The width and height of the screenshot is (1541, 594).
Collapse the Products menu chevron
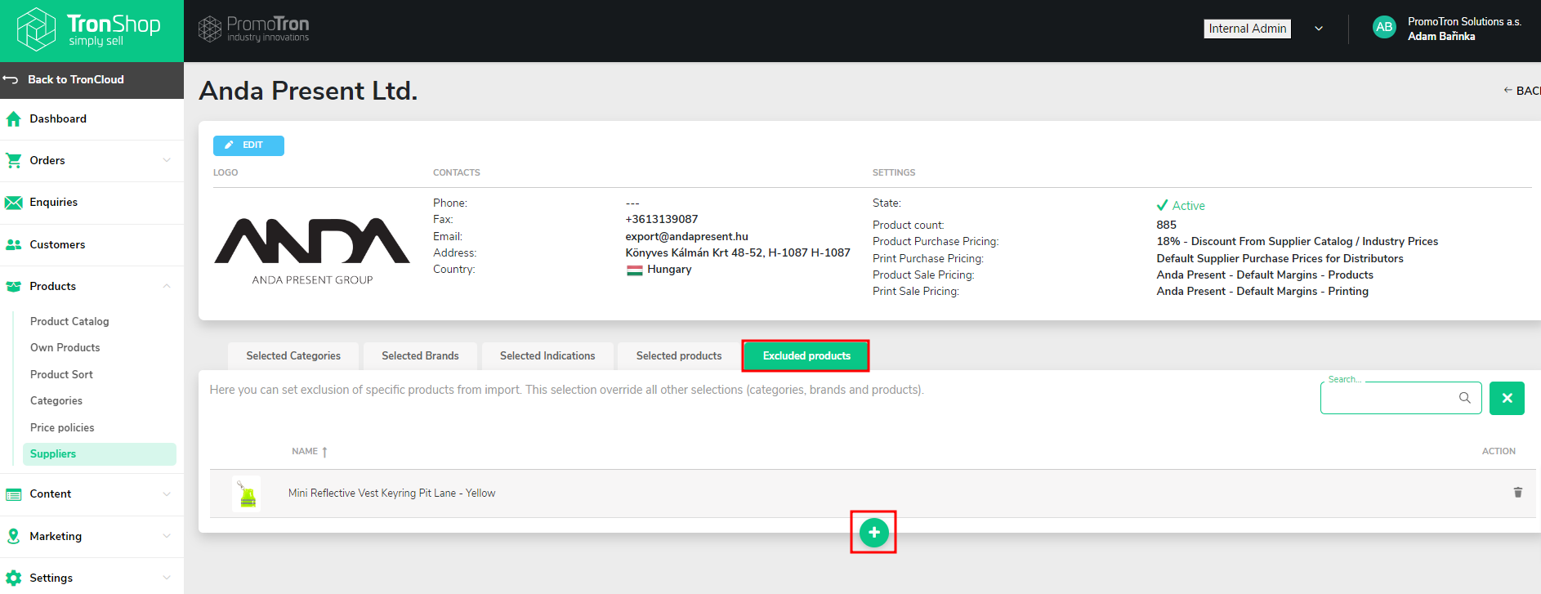tap(167, 286)
